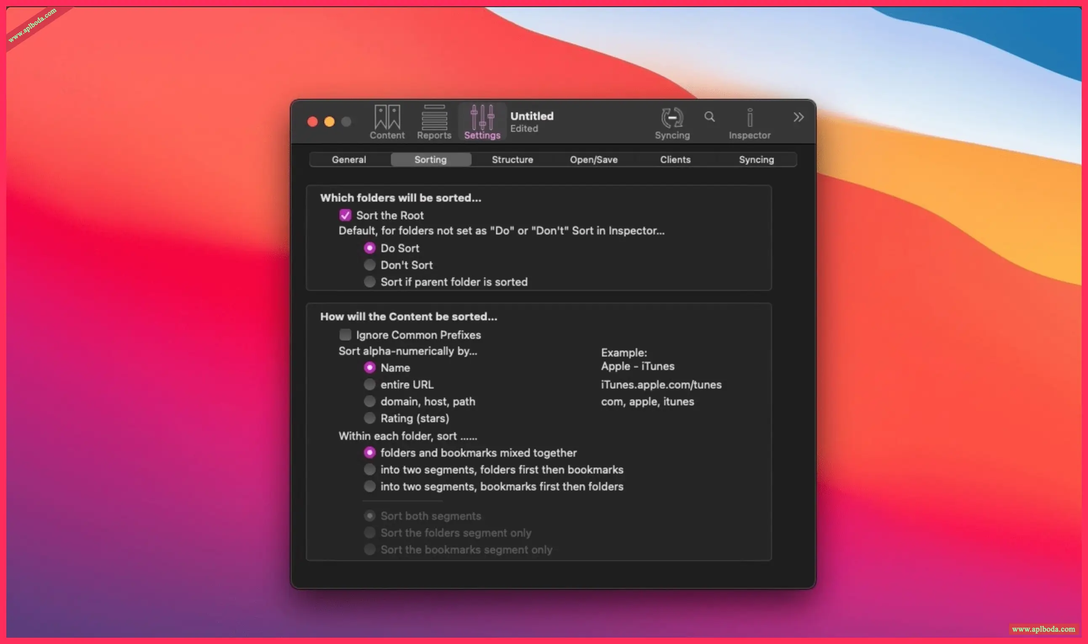Uncheck Sort the Root checkbox
The height and width of the screenshot is (644, 1088).
tap(345, 215)
